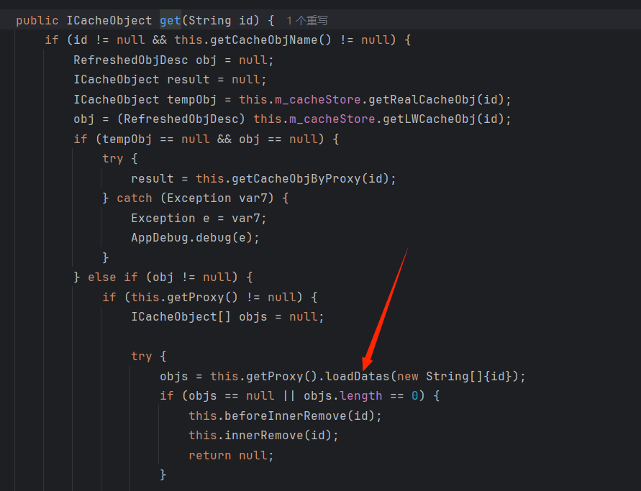Click 'Exception e = var7;' line
Image resolution: width=641 pixels, height=491 pixels.
pyautogui.click(x=199, y=218)
